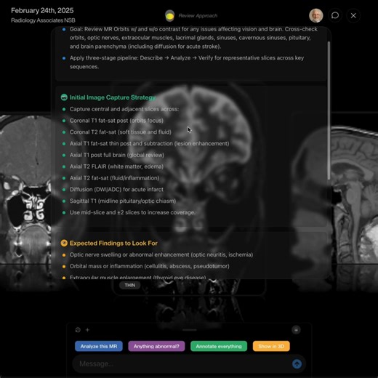This screenshot has width=378, height=378.
Task: Click Axial T2 fat-sat fluid/inflammation line
Action: (x=114, y=178)
